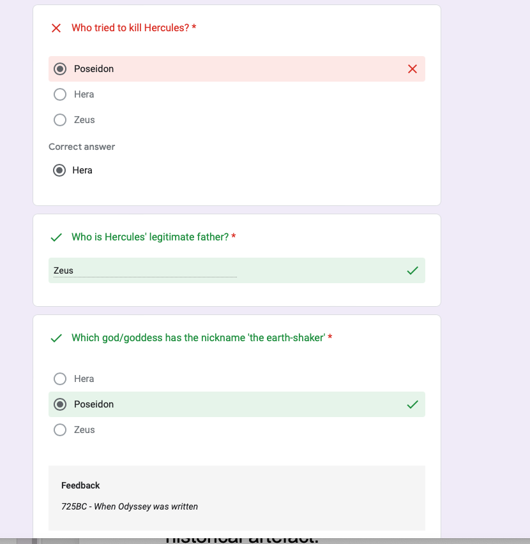Select Zeus radio in earth-shaker question
Image resolution: width=530 pixels, height=544 pixels.
[x=60, y=430]
